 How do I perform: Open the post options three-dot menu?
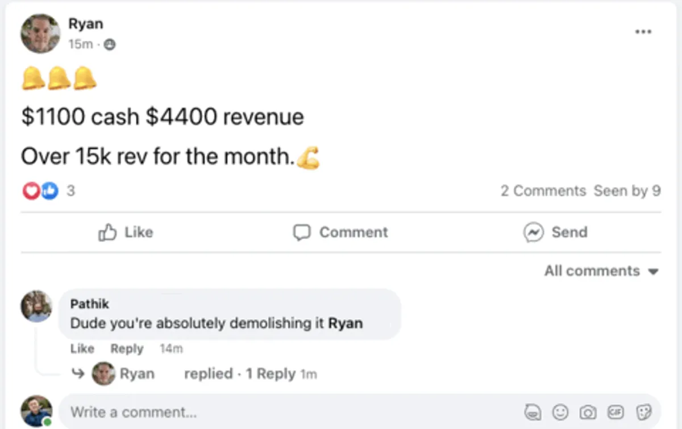643,32
